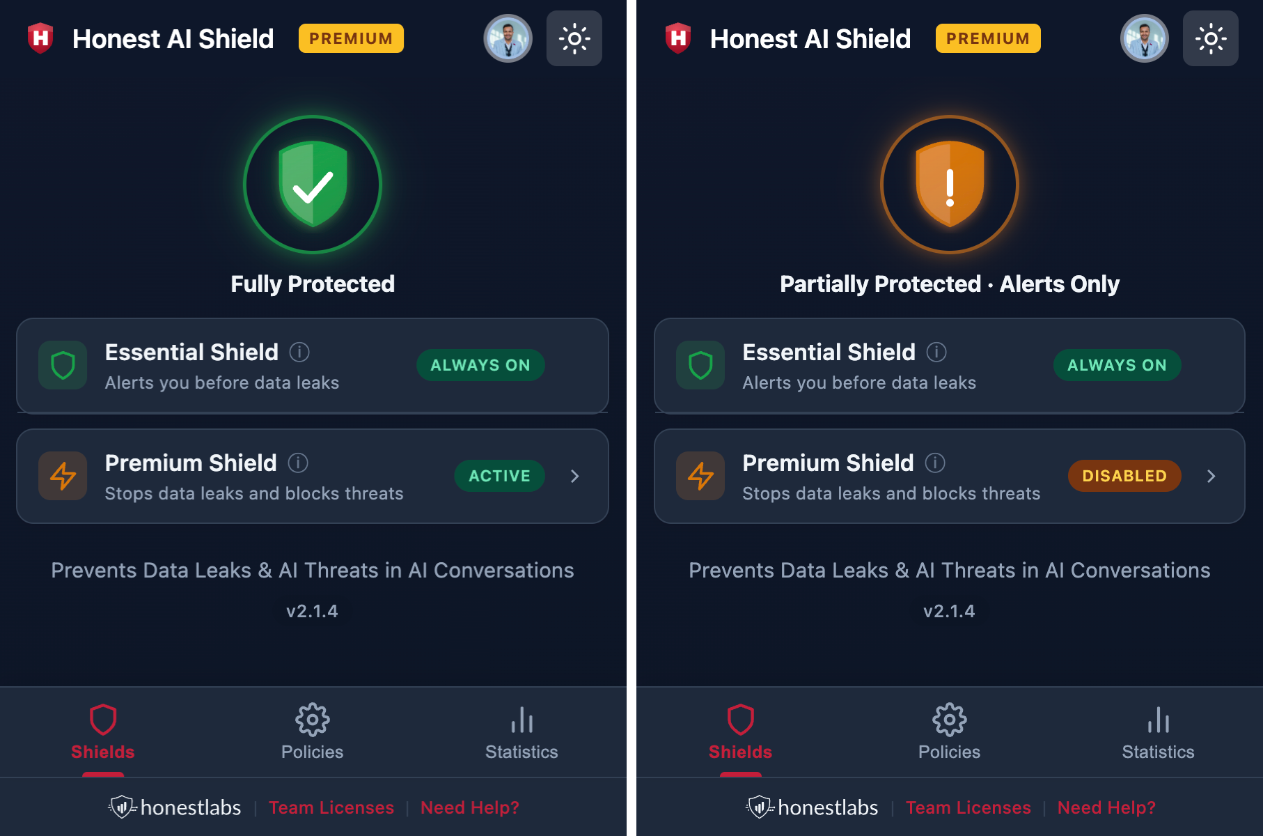Switch to Policies tab in Fully Protected panel
Viewport: 1263px width, 836px height.
312,731
